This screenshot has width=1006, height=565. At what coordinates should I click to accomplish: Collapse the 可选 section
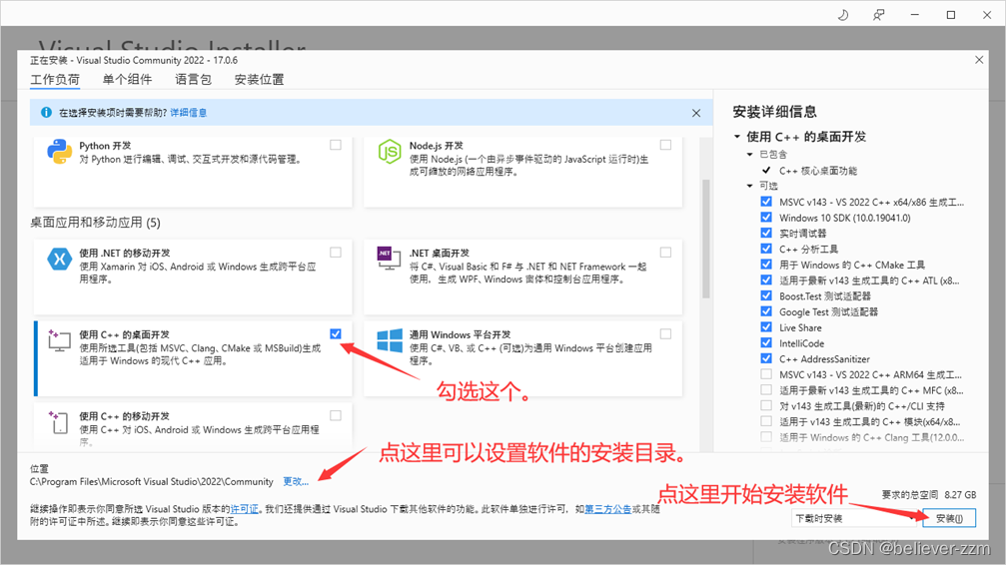pos(749,186)
